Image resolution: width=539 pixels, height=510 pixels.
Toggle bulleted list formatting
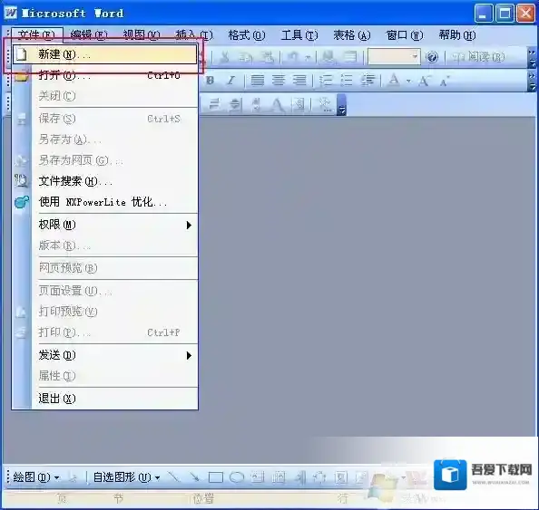(x=347, y=81)
